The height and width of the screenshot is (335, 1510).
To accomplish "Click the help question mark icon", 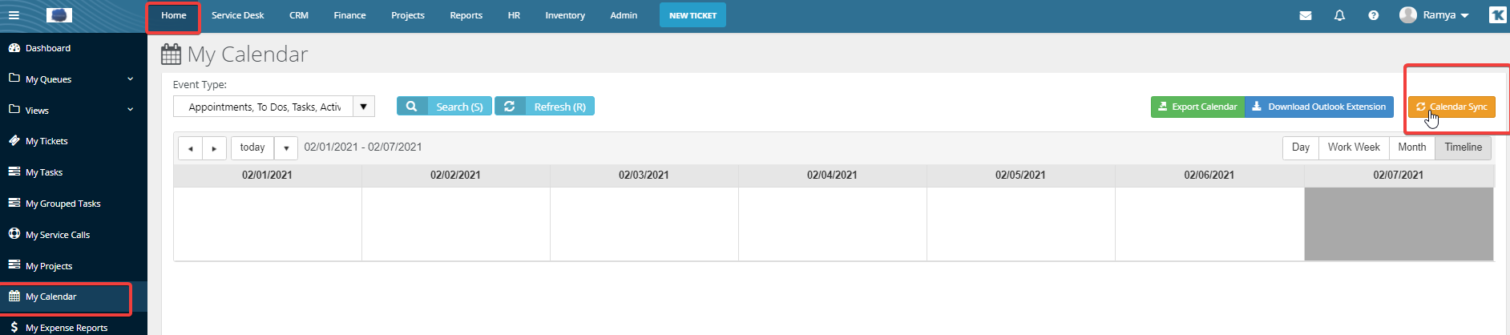I will coord(1374,15).
